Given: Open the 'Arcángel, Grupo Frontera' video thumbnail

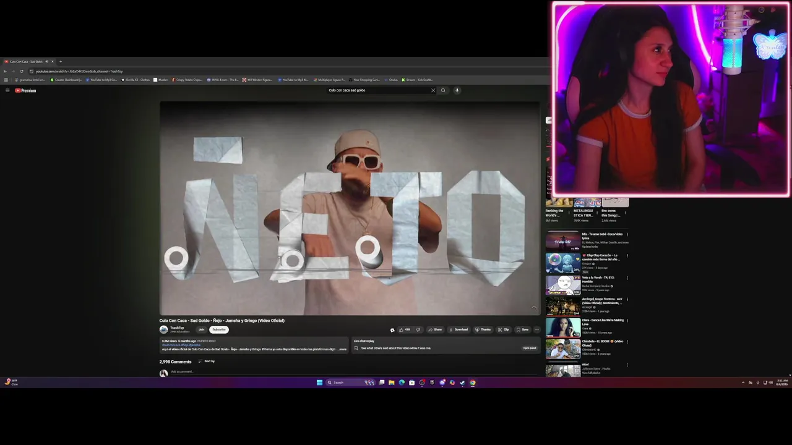Looking at the screenshot, I should click(562, 306).
